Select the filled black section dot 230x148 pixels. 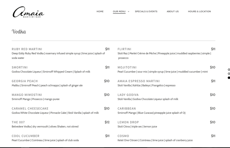click(x=229, y=78)
